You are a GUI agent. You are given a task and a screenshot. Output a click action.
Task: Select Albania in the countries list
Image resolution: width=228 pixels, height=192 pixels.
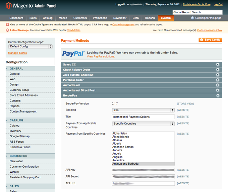tap(143, 140)
